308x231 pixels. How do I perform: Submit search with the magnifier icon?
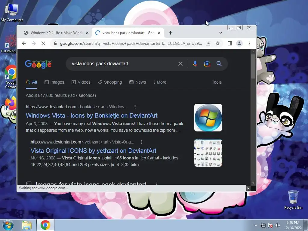219,64
